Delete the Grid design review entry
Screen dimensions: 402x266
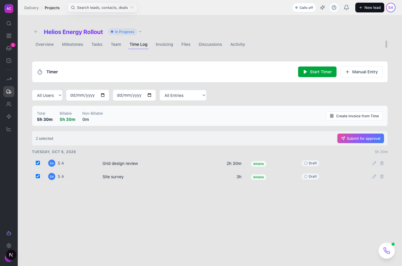pyautogui.click(x=382, y=163)
